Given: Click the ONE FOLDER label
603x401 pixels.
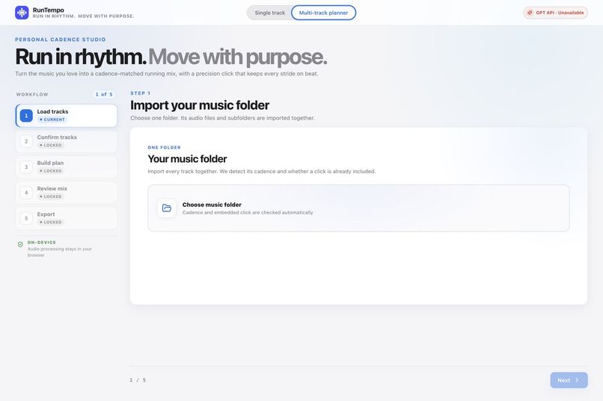Looking at the screenshot, I should [x=164, y=147].
